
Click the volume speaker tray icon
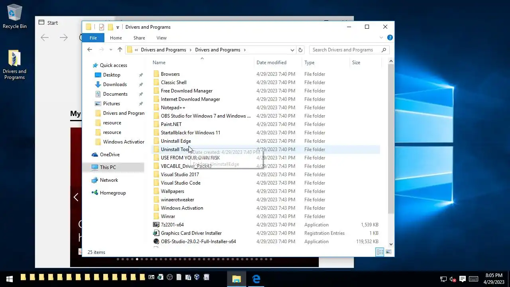tap(453, 279)
